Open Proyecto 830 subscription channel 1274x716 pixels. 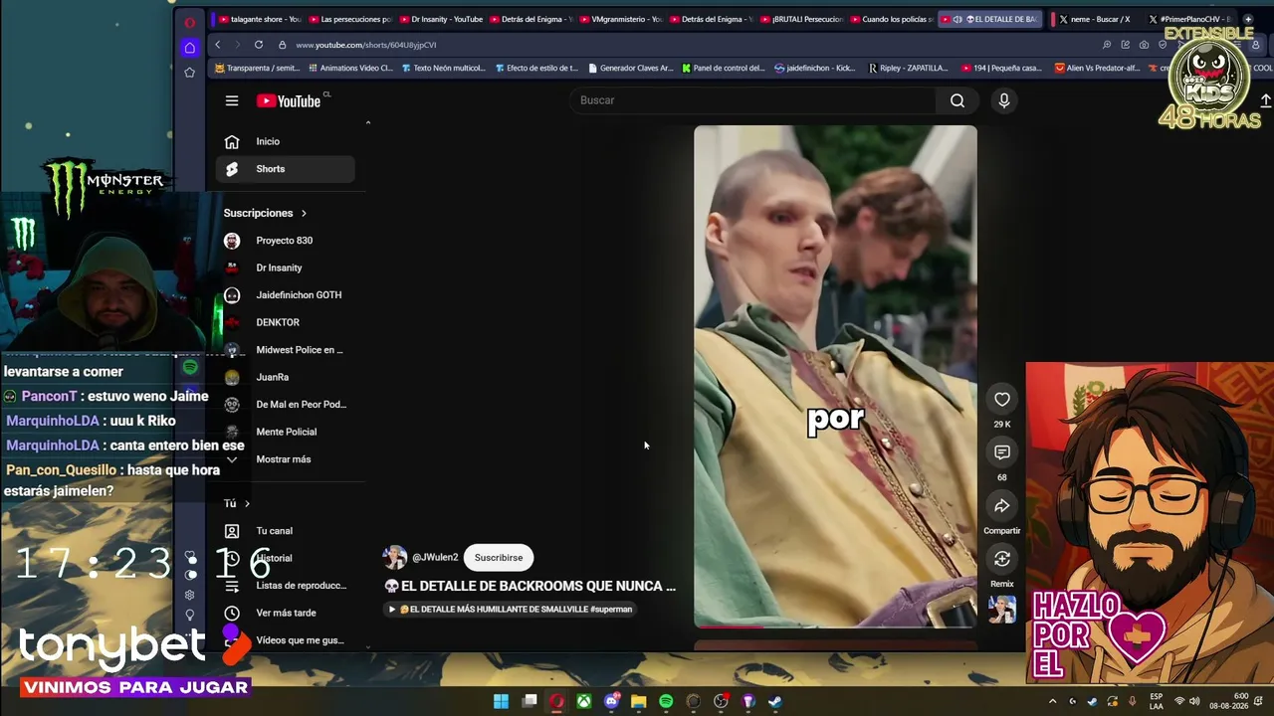287,241
